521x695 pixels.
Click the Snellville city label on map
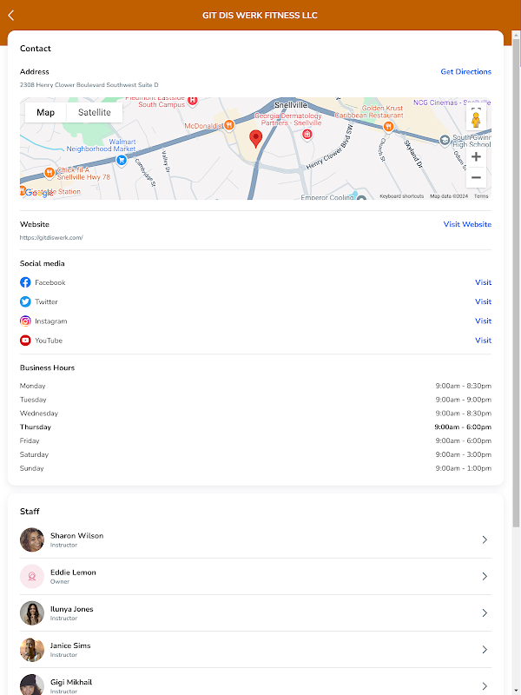click(x=291, y=105)
